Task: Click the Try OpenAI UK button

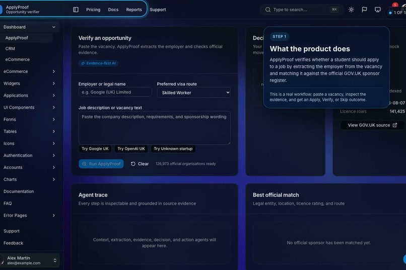Action: (131, 149)
